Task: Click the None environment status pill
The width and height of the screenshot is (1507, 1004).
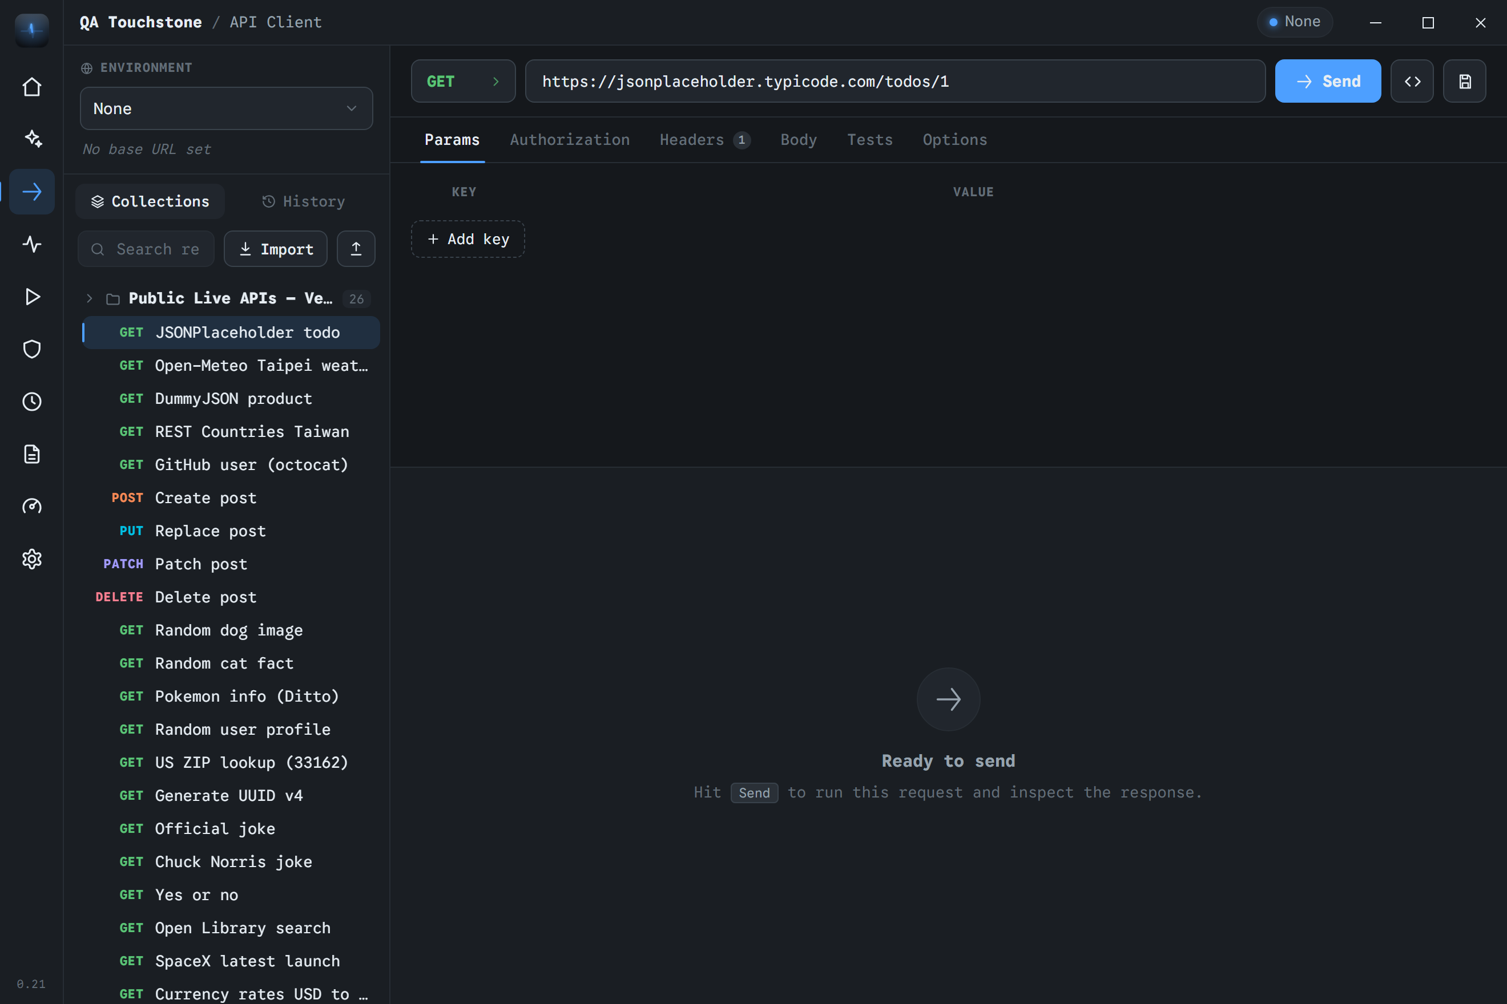Action: coord(1294,22)
